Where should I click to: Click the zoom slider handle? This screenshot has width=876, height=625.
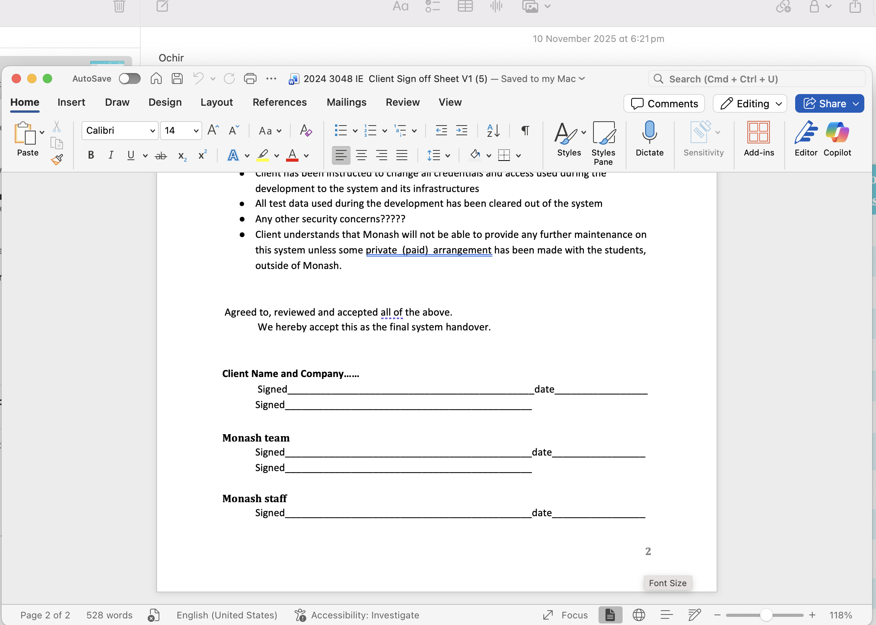click(766, 615)
